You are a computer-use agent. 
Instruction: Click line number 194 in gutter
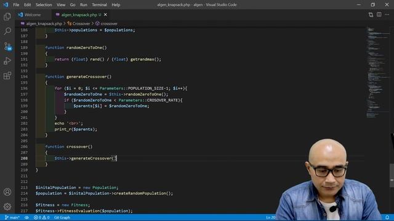pos(25,77)
